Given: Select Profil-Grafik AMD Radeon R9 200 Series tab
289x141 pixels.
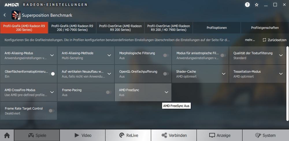Looking at the screenshot, I should tap(24, 28).
